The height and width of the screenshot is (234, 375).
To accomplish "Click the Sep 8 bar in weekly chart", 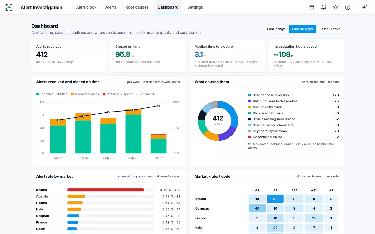I will [58, 136].
